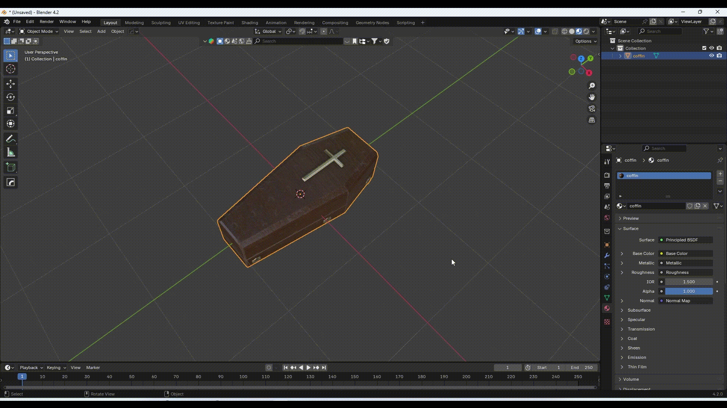Image resolution: width=727 pixels, height=408 pixels.
Task: Open the Render properties tab
Action: pyautogui.click(x=607, y=175)
